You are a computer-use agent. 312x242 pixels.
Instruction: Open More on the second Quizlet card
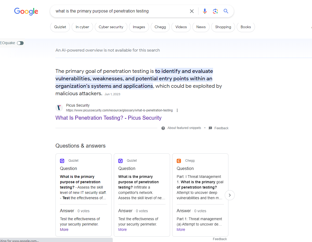122,230
